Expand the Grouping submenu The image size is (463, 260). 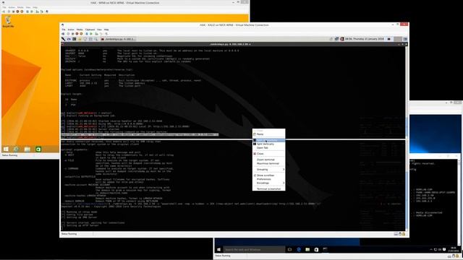pos(268,170)
